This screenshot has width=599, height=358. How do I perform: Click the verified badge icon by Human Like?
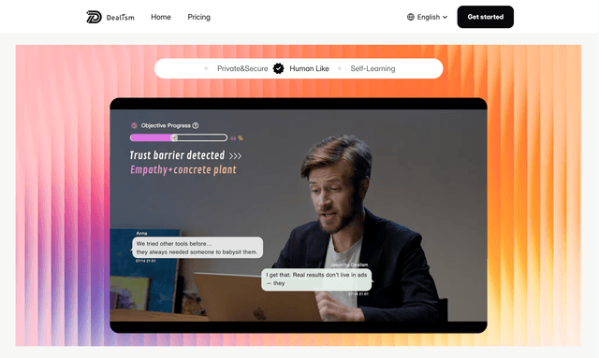click(x=279, y=68)
